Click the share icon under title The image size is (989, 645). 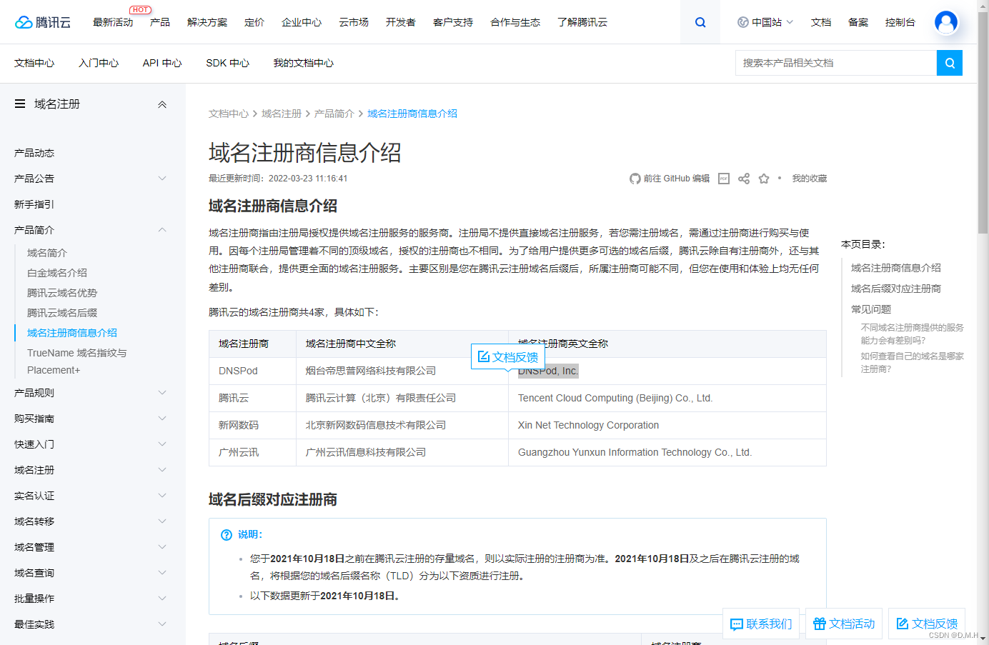click(744, 179)
